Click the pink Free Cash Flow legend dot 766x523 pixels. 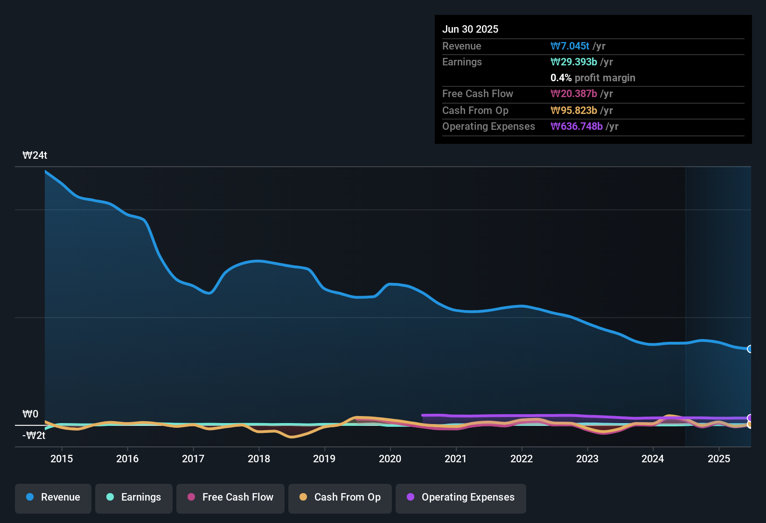191,497
